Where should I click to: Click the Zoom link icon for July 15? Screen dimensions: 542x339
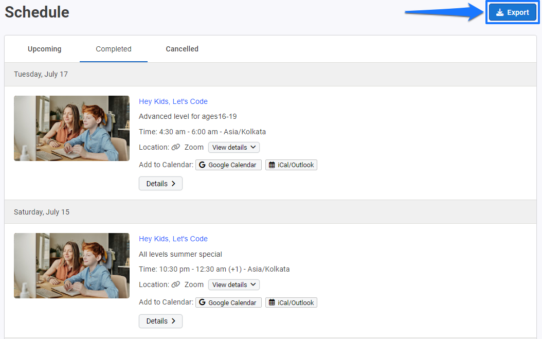click(x=175, y=284)
